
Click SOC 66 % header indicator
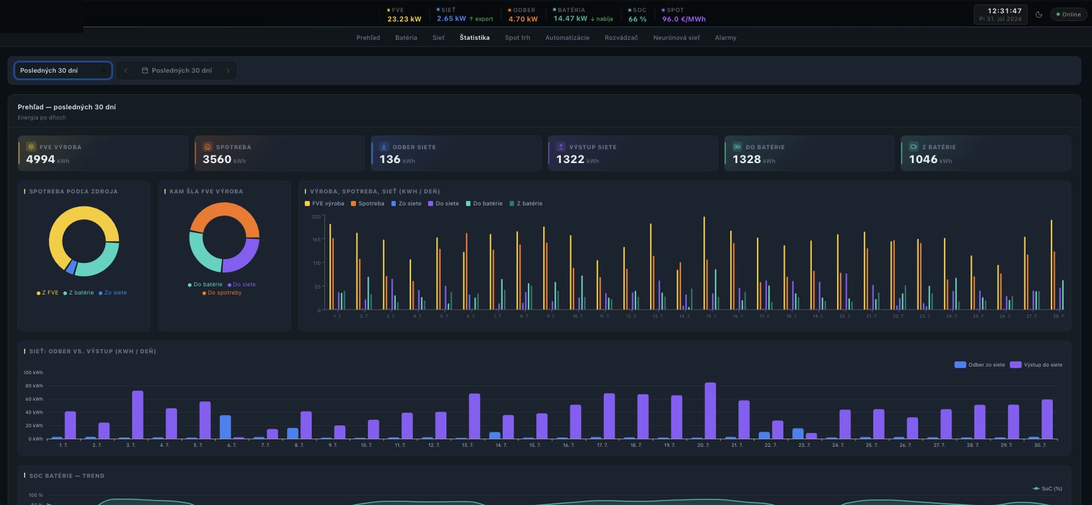coord(637,15)
